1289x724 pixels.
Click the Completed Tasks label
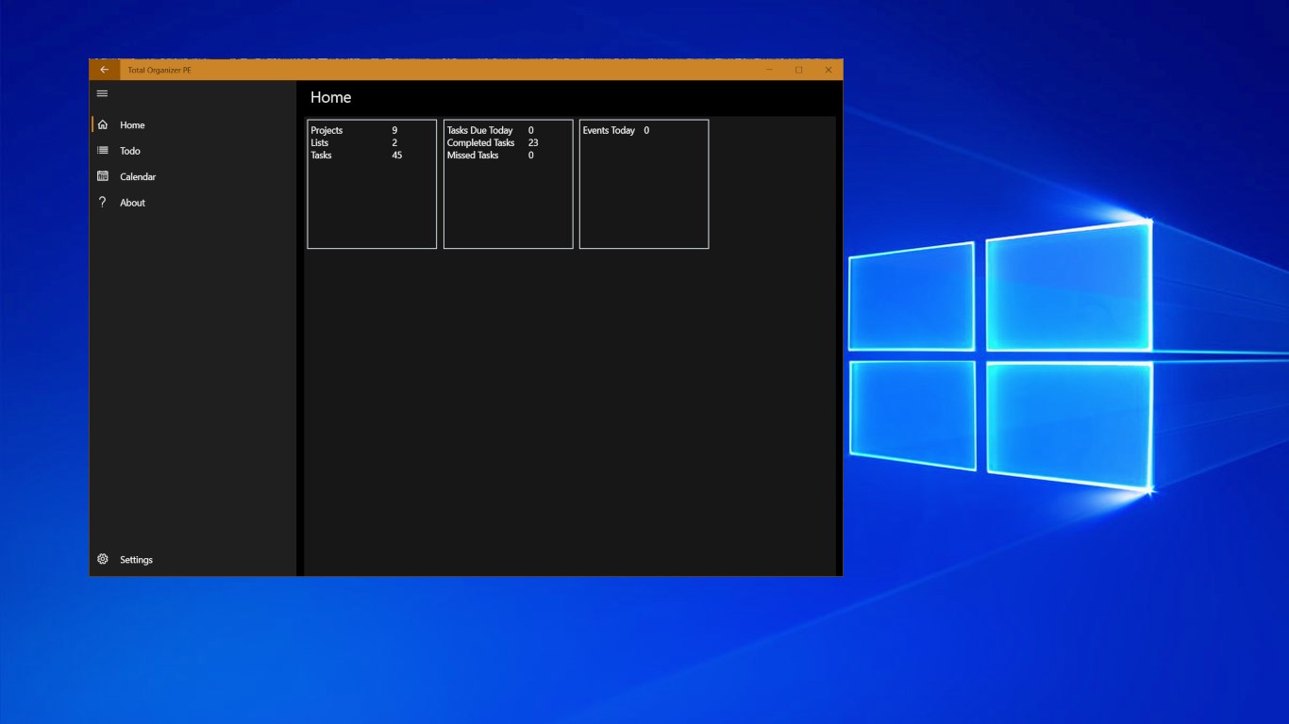(481, 142)
